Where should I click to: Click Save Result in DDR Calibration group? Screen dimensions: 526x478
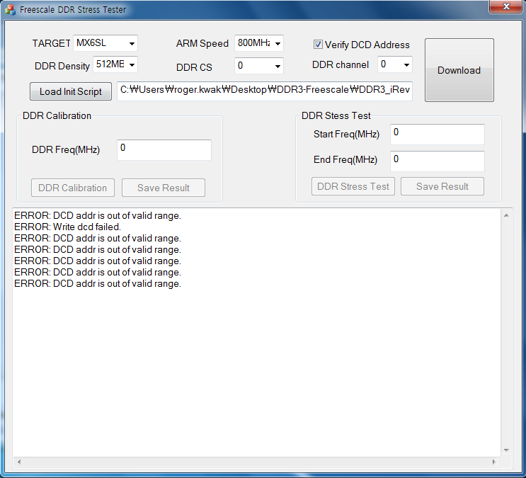coord(164,188)
